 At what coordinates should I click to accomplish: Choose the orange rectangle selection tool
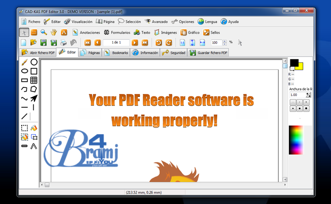pos(34,33)
